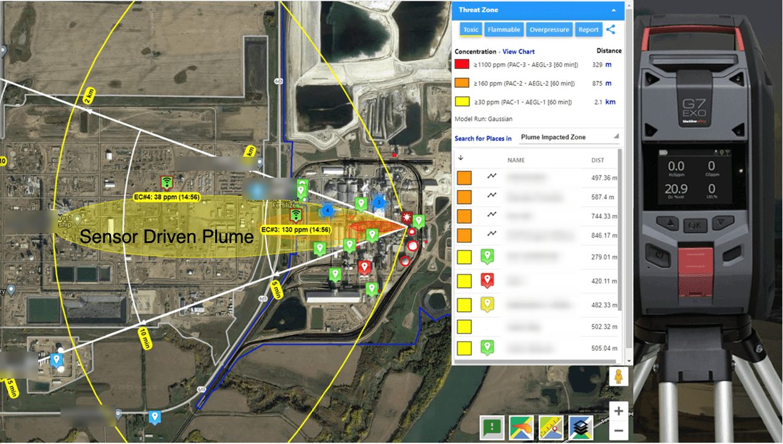Click the Model Run: Gaussian text
Screen dimensions: 783x444
[x=483, y=118]
